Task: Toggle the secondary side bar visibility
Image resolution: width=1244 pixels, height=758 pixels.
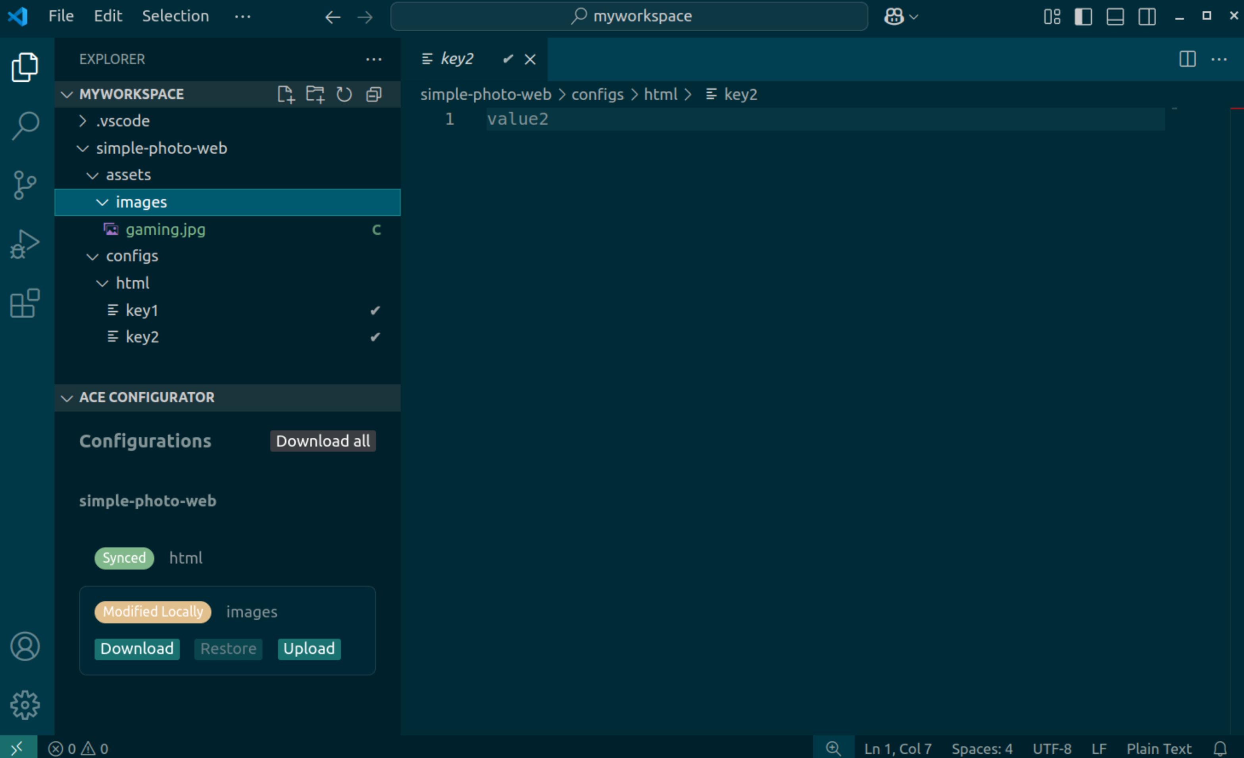Action: pyautogui.click(x=1147, y=17)
